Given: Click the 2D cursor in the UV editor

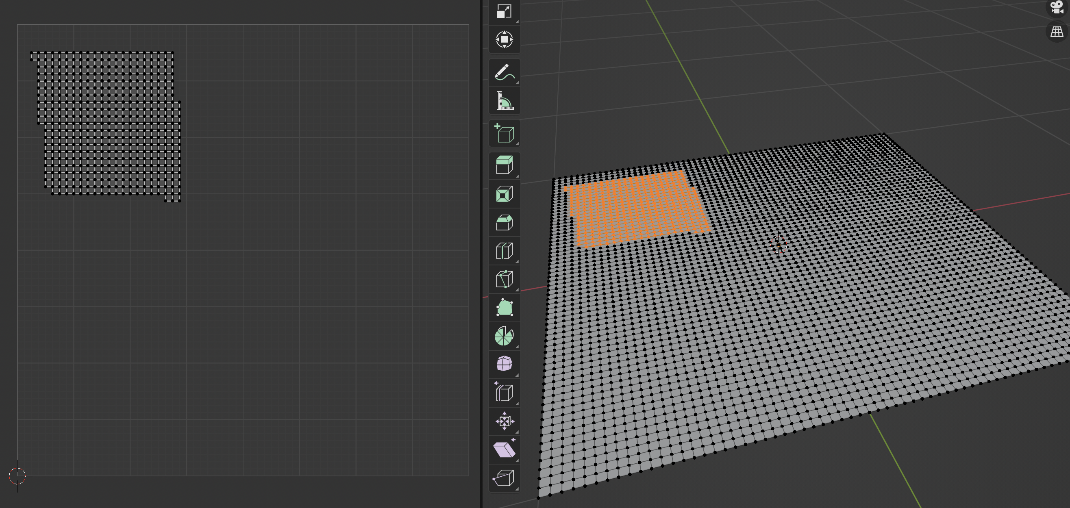Looking at the screenshot, I should (x=17, y=476).
